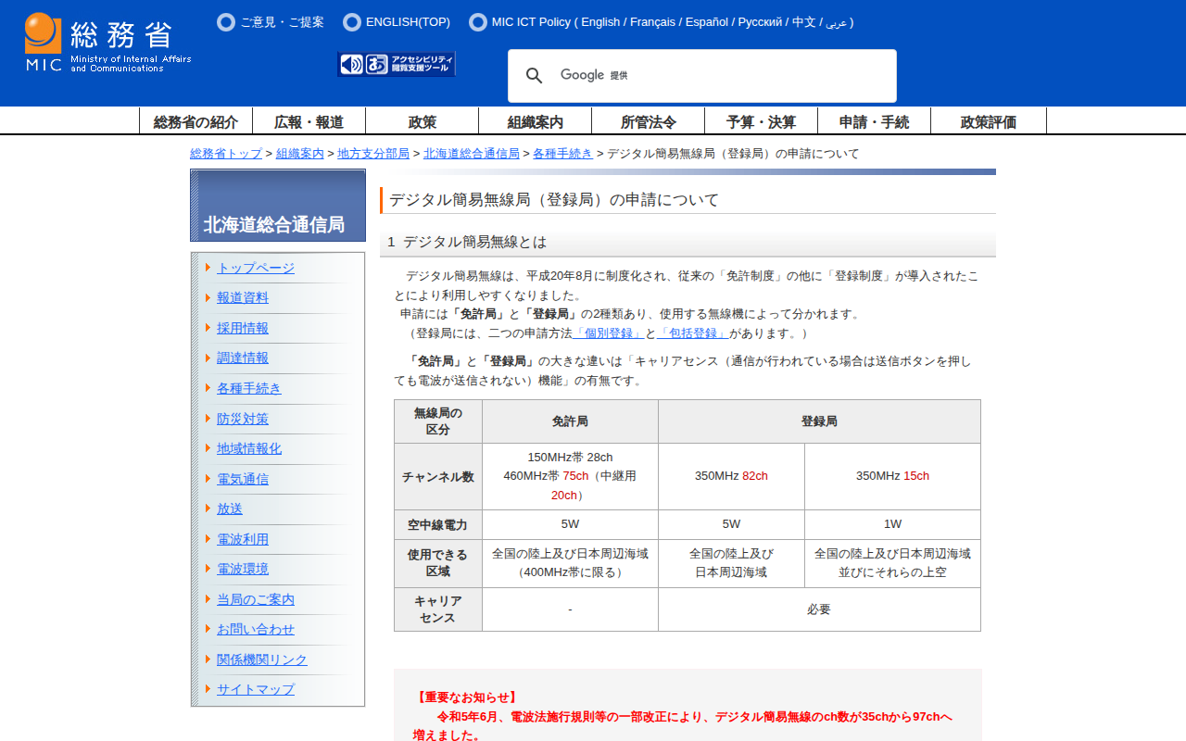Go to 北海道総合通信局 in breadcrumb
The width and height of the screenshot is (1186, 741).
pyautogui.click(x=471, y=154)
